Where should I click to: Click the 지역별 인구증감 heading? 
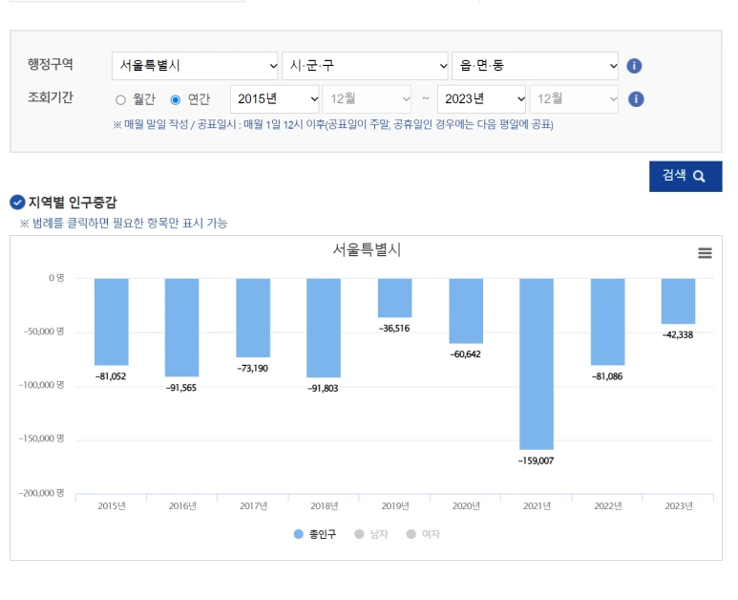tap(73, 203)
